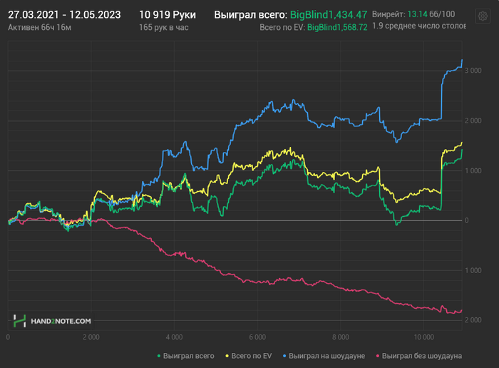
Task: Click the 'Винрейт:' label
Action: coord(389,14)
